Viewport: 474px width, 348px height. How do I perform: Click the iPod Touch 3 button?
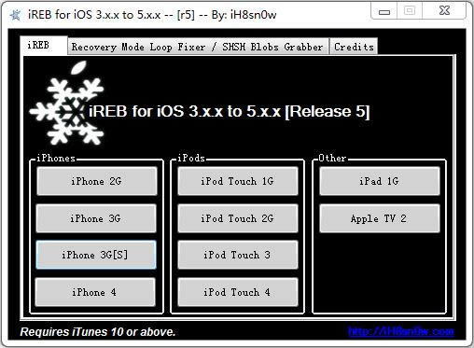point(238,255)
